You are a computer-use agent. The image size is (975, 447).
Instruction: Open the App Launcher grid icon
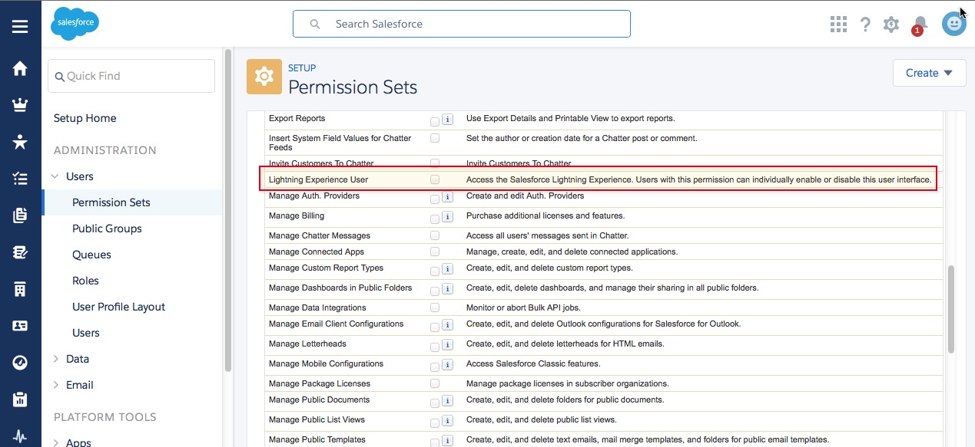coord(838,25)
